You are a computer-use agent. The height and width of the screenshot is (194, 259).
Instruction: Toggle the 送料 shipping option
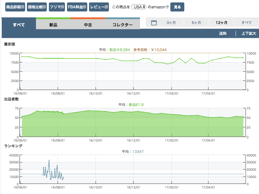pos(223,33)
